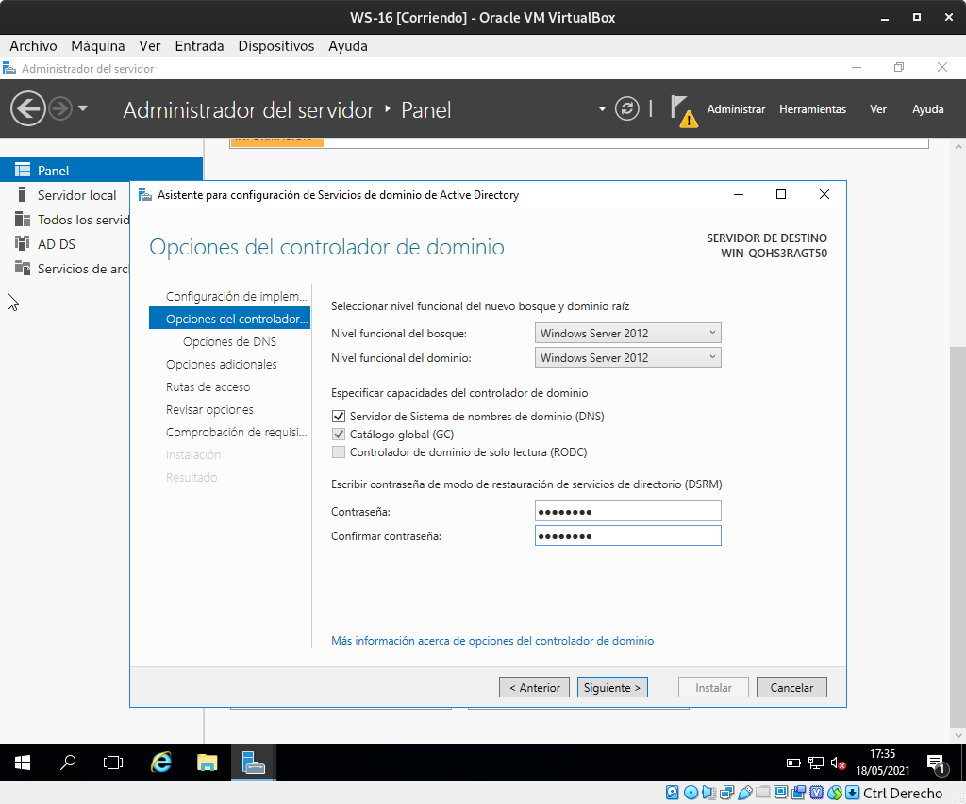Open link about domain controller options
The height and width of the screenshot is (804, 966).
pyautogui.click(x=491, y=641)
